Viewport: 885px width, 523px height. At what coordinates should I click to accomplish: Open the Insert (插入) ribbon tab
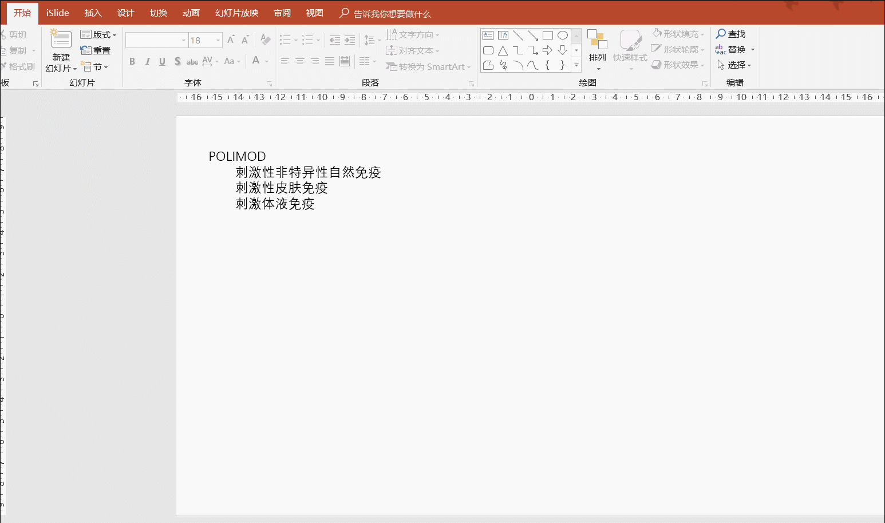pyautogui.click(x=93, y=13)
